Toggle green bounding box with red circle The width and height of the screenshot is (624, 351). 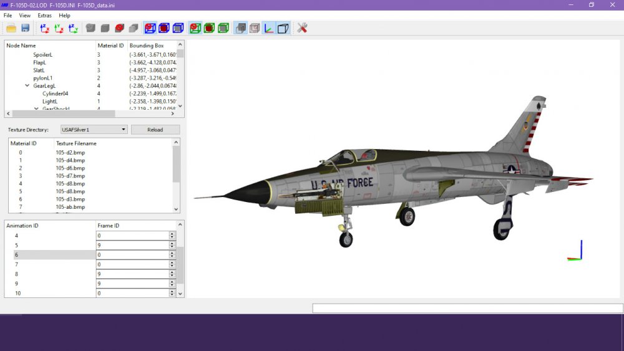pyautogui.click(x=195, y=28)
